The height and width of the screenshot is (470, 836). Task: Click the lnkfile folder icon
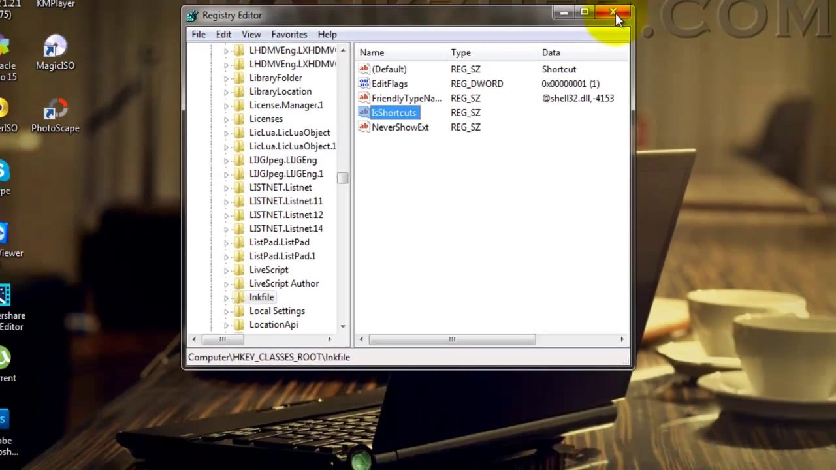coord(239,297)
